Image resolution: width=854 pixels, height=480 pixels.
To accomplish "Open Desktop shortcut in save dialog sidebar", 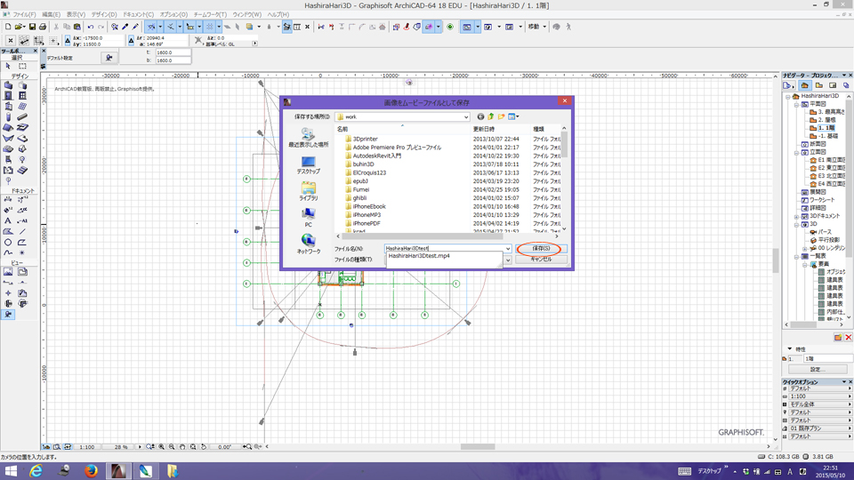I will pos(309,165).
